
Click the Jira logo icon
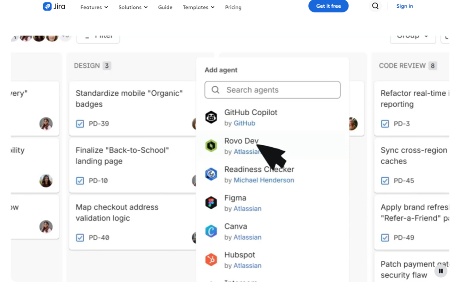tap(47, 6)
